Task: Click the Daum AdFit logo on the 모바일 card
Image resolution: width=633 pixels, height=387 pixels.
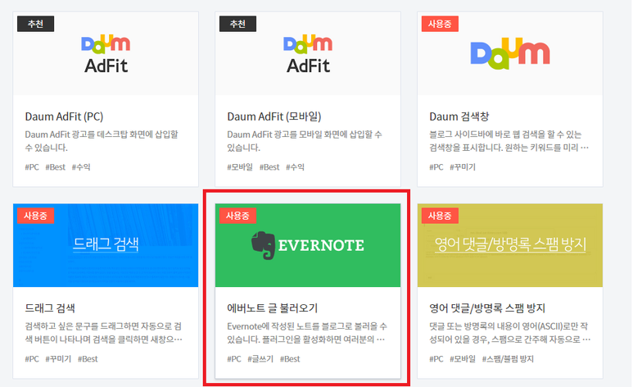Action: [x=308, y=54]
